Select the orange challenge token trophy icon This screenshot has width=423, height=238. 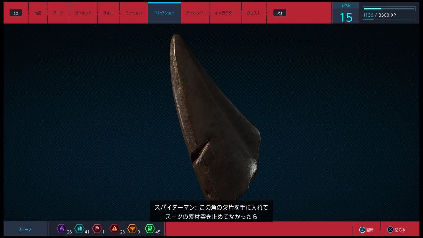click(x=132, y=228)
